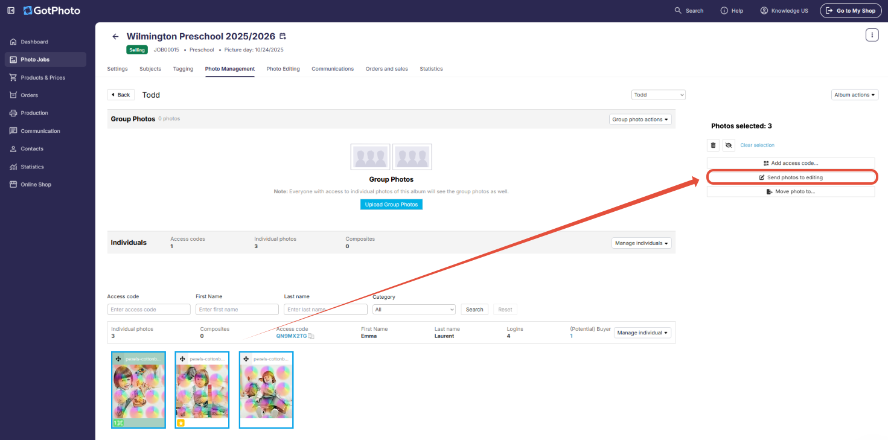Select the Photo Management tab
888x440 pixels.
(x=230, y=69)
